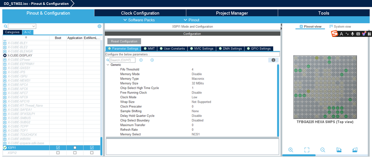Click the parameter search field
Screen dimensions: 372x159
pos(122,60)
